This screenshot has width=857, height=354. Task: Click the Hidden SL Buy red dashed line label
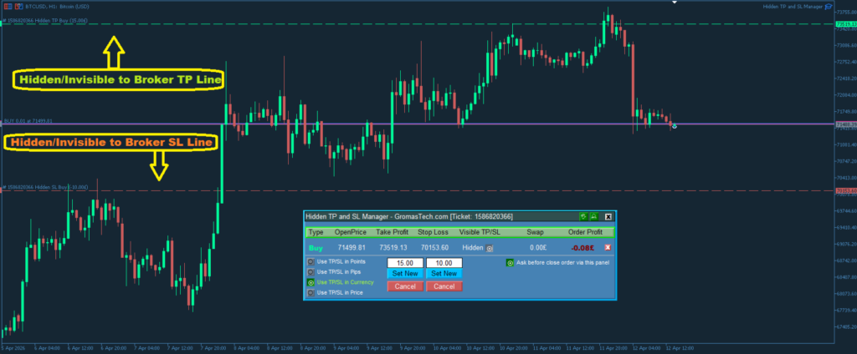(45, 187)
